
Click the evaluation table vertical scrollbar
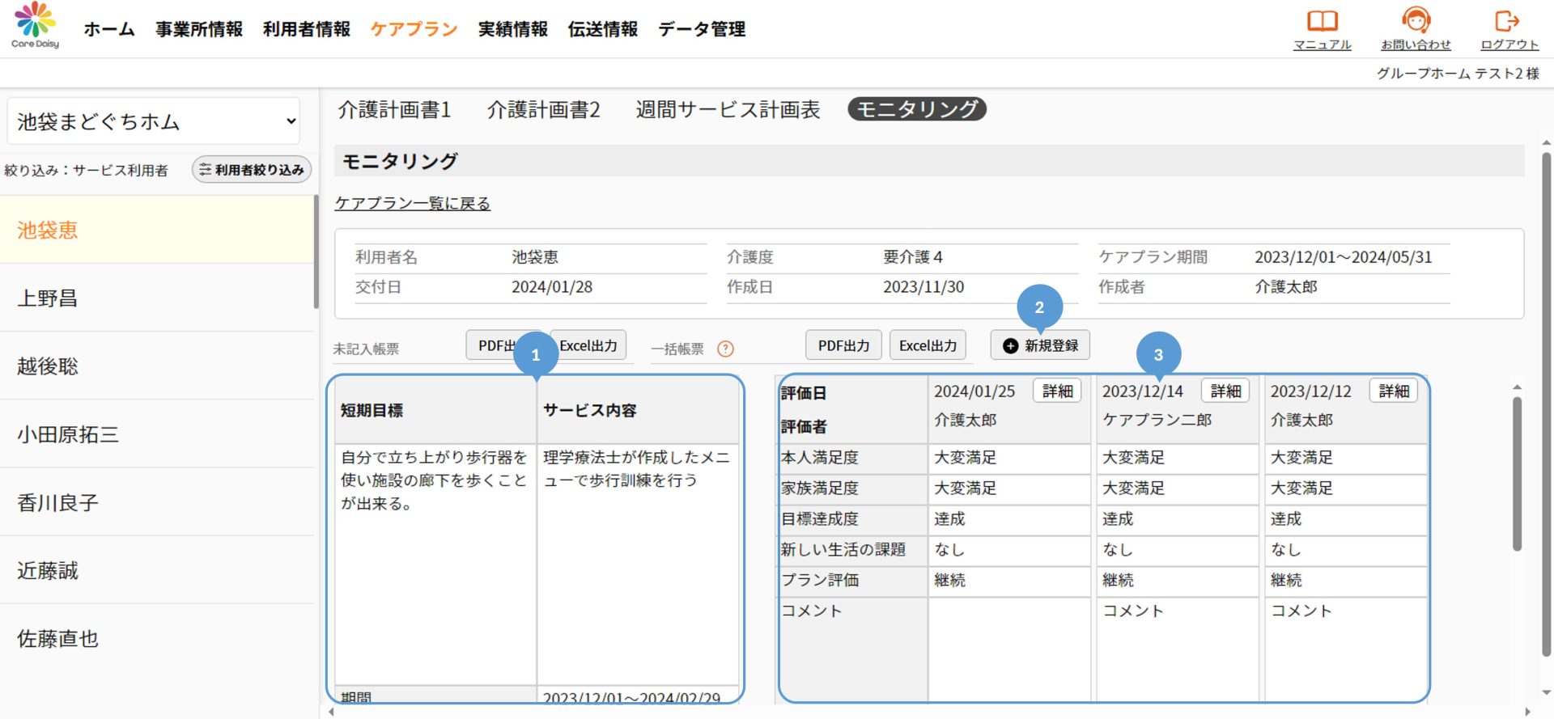1517,473
